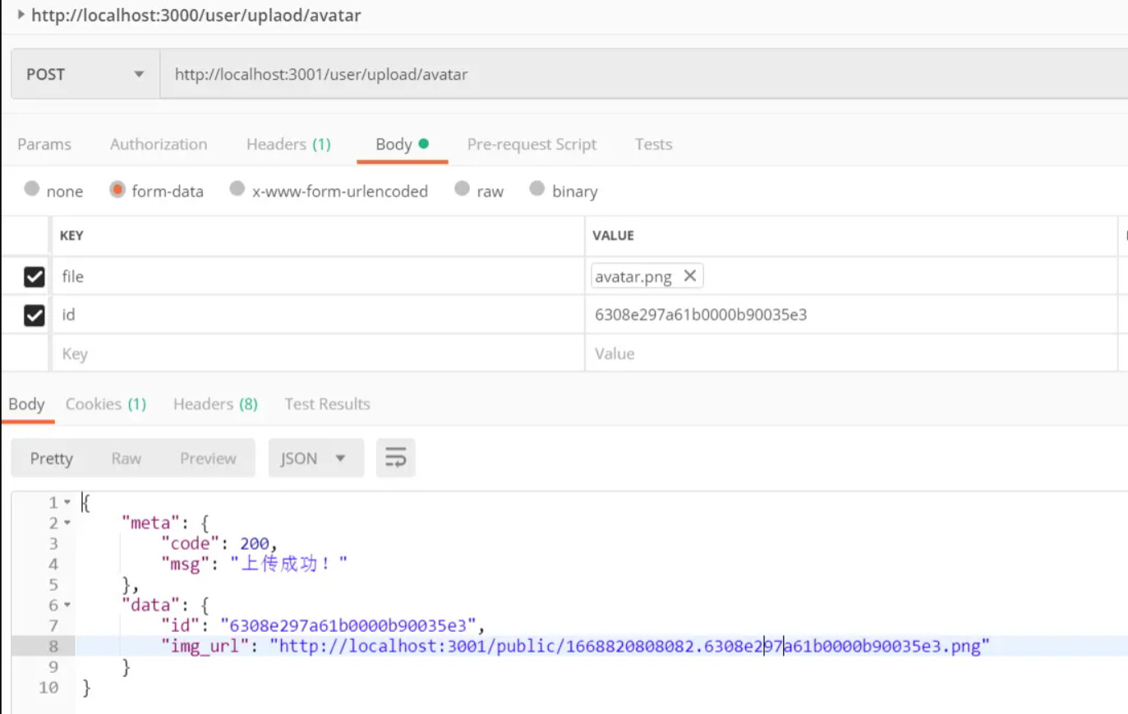Screen dimensions: 1128x714
Task: Click the "msg" line in the response
Action: (254, 564)
